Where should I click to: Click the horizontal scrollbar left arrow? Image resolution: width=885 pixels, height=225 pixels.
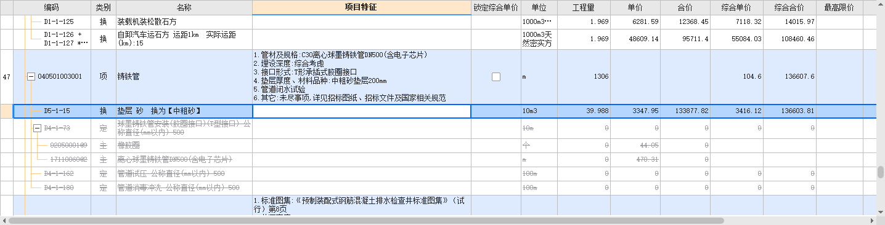click(4, 220)
